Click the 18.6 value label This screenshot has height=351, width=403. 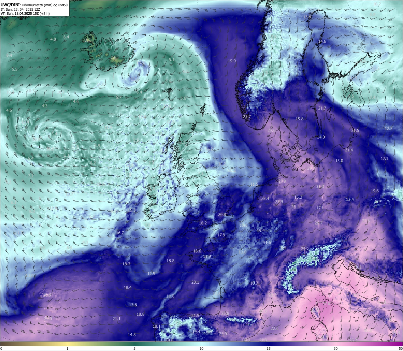click(x=197, y=251)
